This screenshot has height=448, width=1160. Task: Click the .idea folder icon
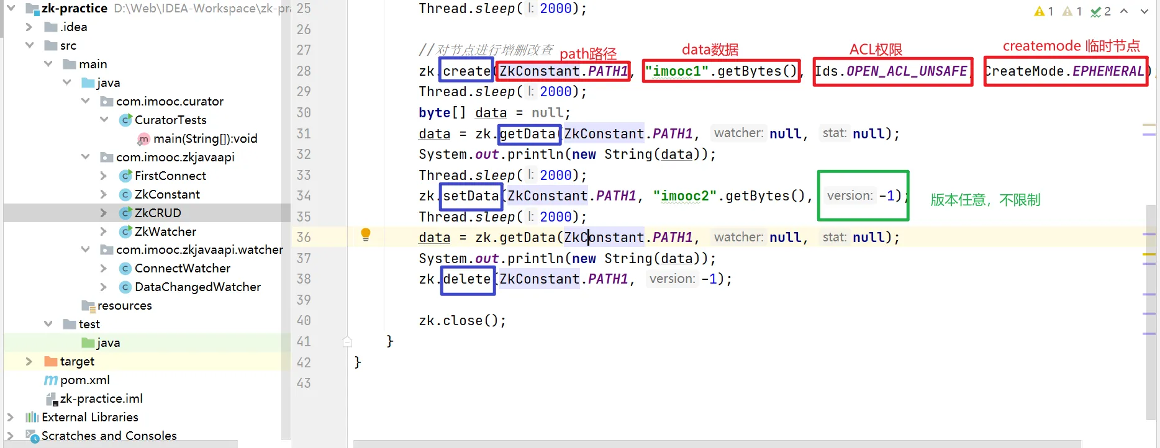click(51, 27)
